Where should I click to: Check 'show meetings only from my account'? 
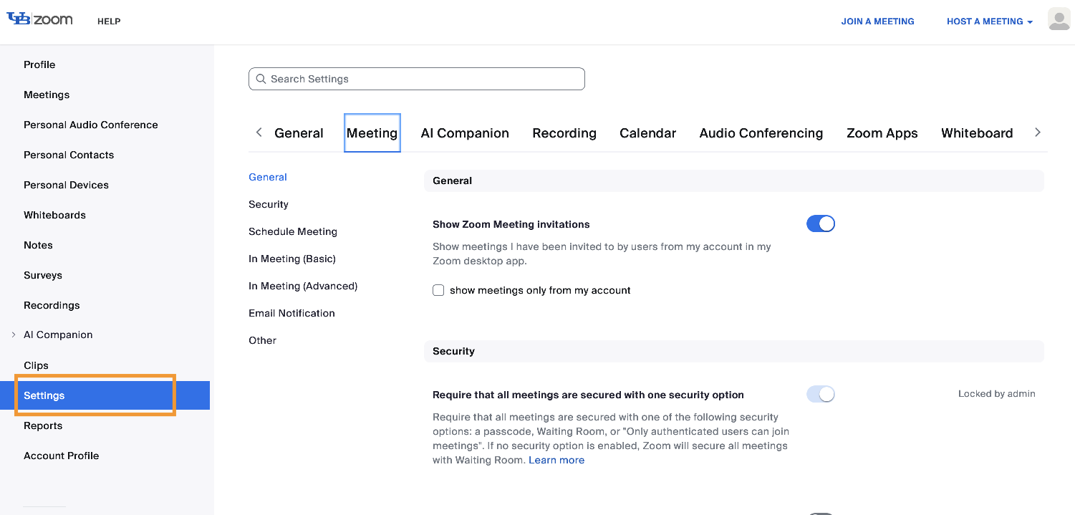[438, 290]
